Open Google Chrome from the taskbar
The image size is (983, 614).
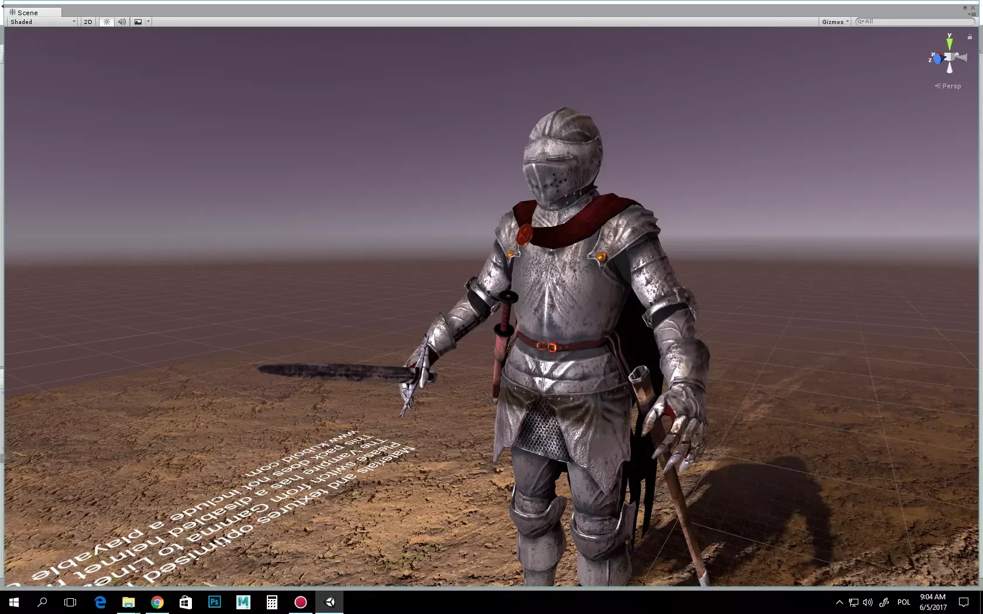[157, 602]
